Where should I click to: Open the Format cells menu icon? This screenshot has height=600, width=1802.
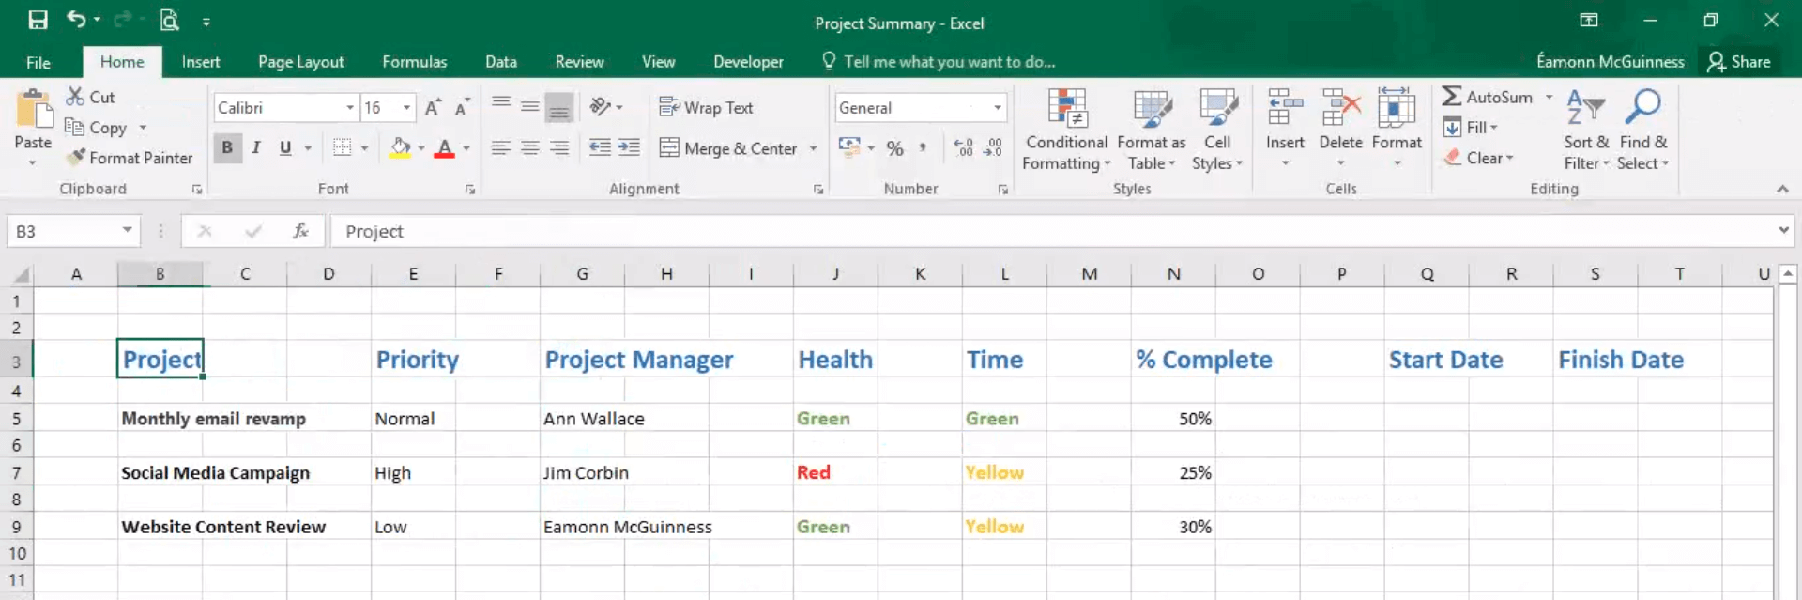coord(1397,108)
